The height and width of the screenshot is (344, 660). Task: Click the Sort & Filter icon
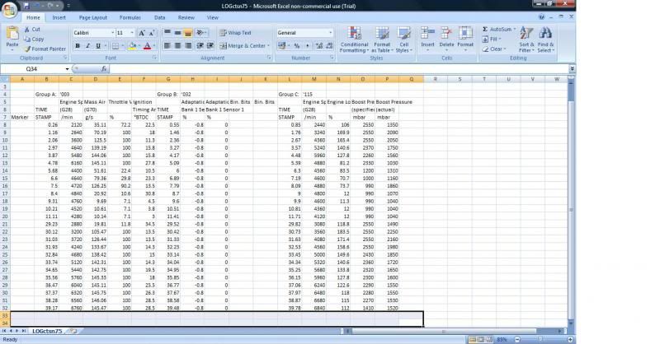526,41
